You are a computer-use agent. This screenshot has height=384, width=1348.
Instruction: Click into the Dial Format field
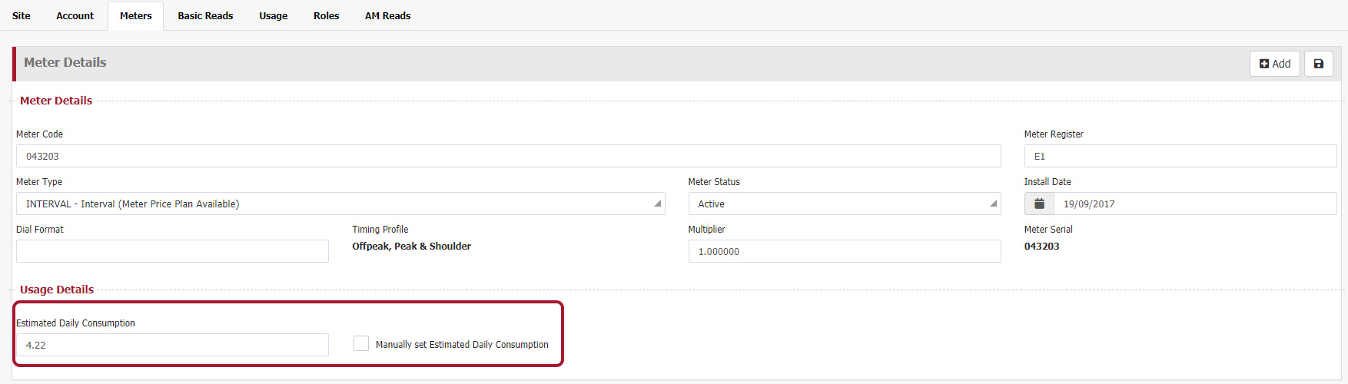[x=172, y=251]
